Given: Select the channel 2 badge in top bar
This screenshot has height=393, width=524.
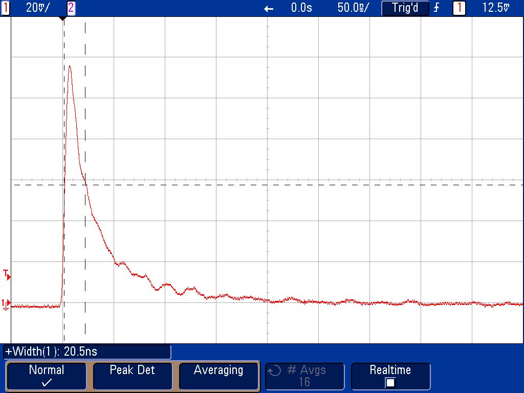Looking at the screenshot, I should [71, 8].
